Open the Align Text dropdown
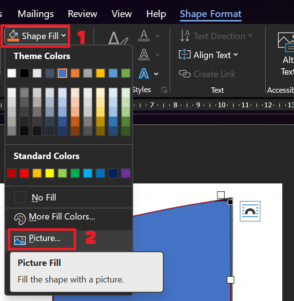 coord(235,55)
